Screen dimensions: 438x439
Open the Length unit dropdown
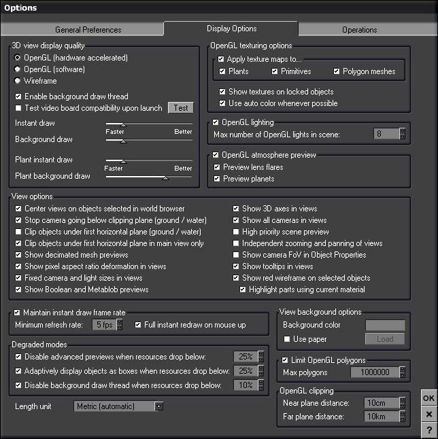tap(119, 406)
